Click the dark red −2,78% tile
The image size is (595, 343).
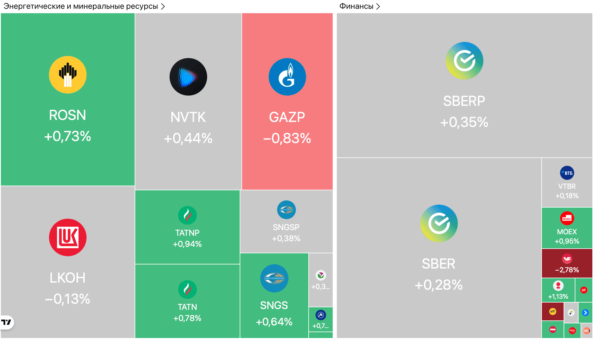(567, 263)
